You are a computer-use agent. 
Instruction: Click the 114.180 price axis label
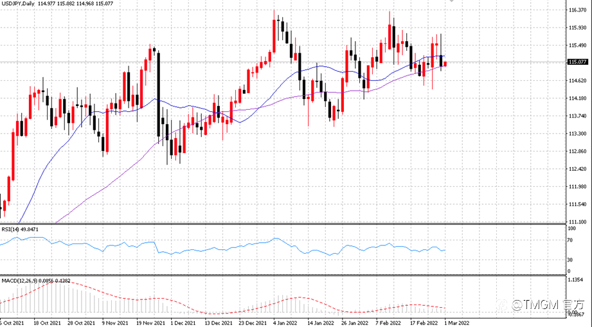click(x=578, y=98)
